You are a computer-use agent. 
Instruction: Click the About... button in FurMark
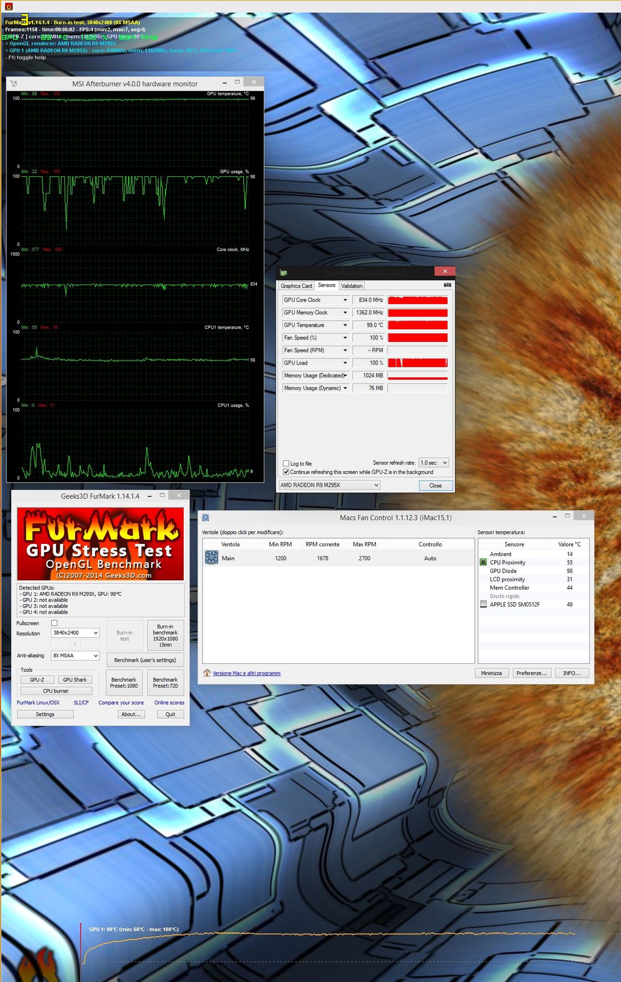(131, 714)
